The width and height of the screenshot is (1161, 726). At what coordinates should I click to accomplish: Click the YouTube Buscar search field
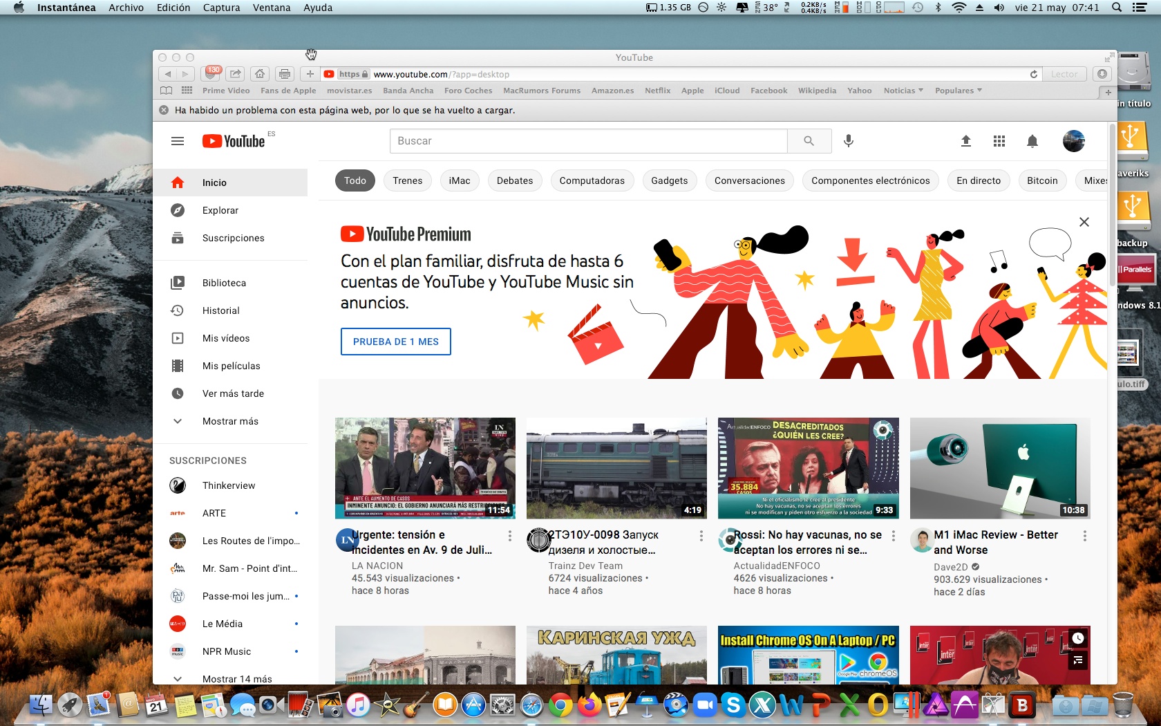[589, 141]
